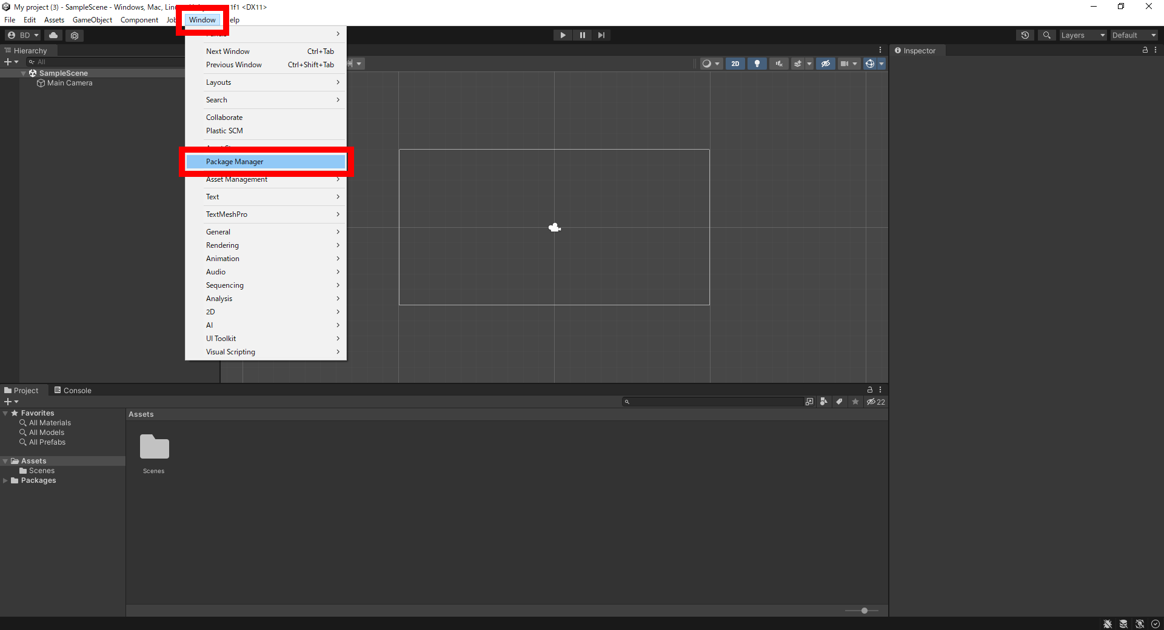Enable scene visibility eye showing 22 hidden items
Screen dimensions: 1164x630
pyautogui.click(x=875, y=402)
